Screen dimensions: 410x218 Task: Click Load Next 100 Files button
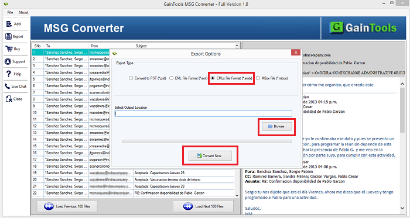[203, 206]
